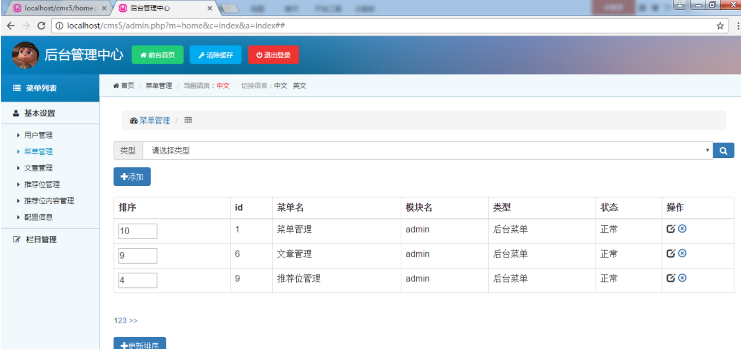Close the 后台管理中心 browser tab
Viewport: 741px width, 349px height.
coord(210,8)
